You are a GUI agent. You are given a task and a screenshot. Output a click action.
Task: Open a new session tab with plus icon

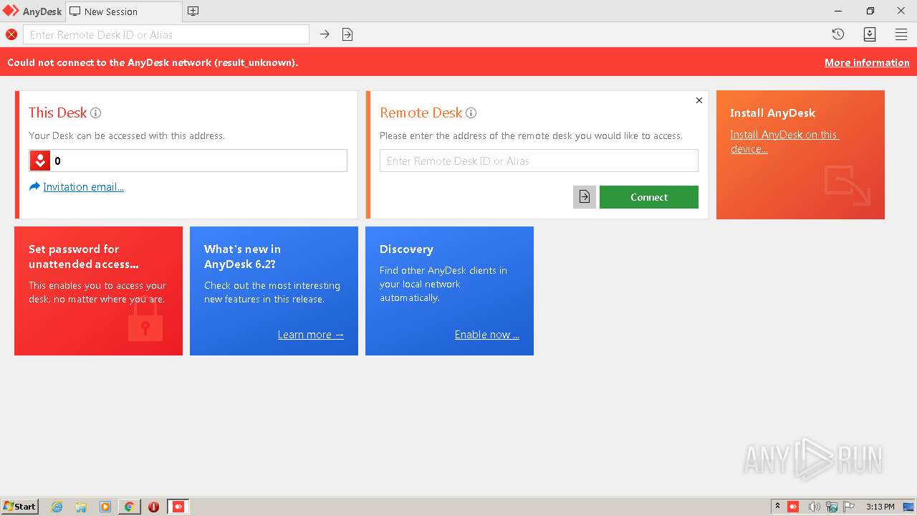[x=193, y=11]
